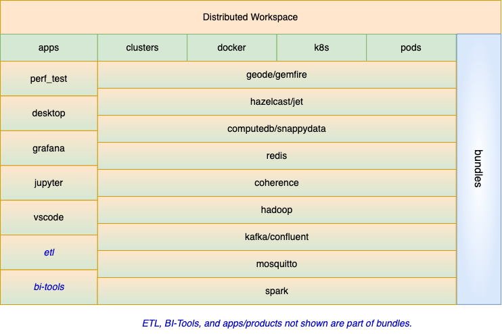502x334 pixels.
Task: Click the desktop app box
Action: point(49,114)
